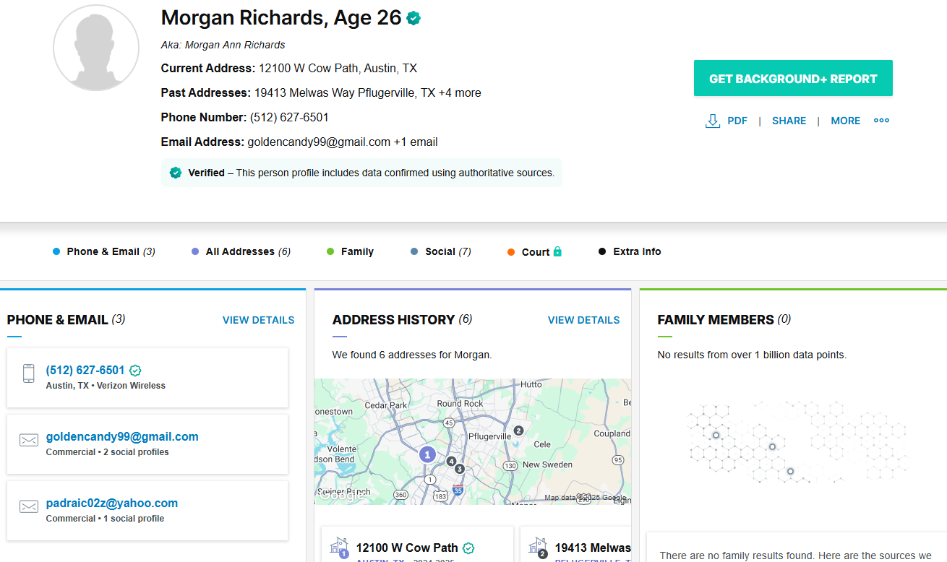Open the three-dots more options icon
Image resolution: width=947 pixels, height=562 pixels.
coord(881,121)
